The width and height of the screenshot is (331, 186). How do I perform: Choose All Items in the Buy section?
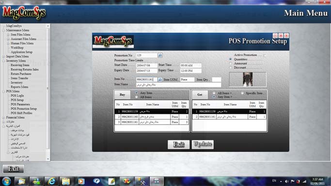tap(136, 97)
